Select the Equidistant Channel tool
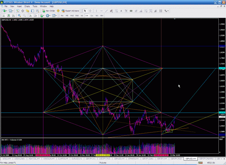The width and height of the screenshot is (226, 165). point(136,11)
